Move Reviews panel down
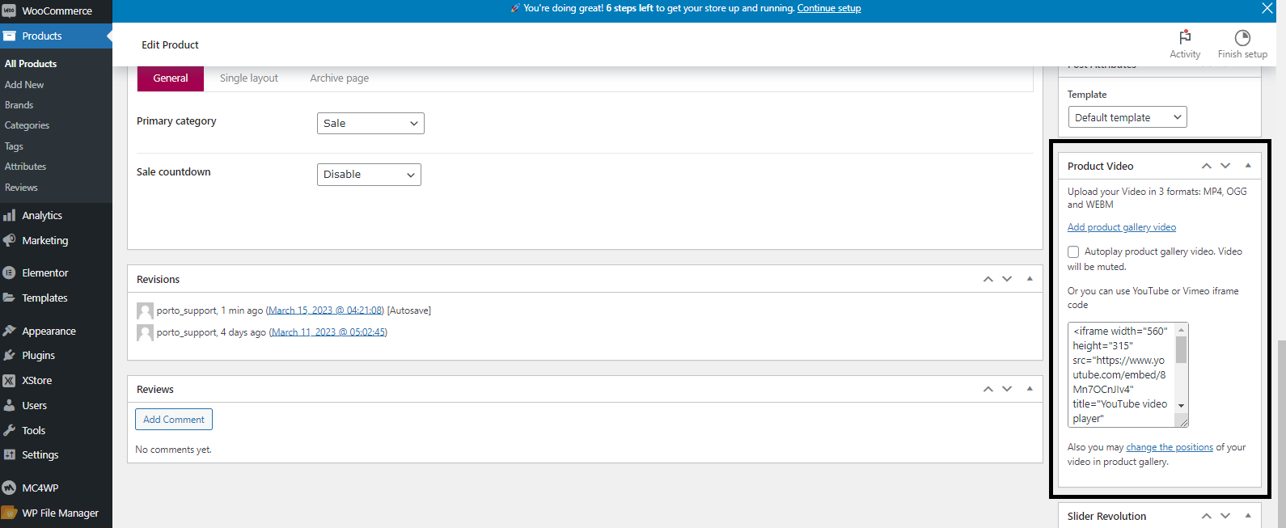Image resolution: width=1286 pixels, height=528 pixels. coord(1007,389)
